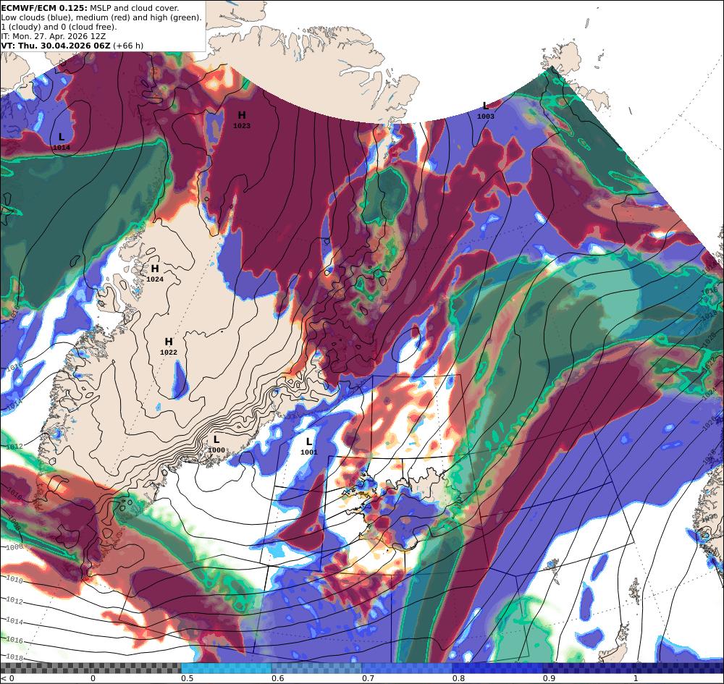Select the H 1022 high pressure marker
The width and height of the screenshot is (724, 684).
pos(169,346)
